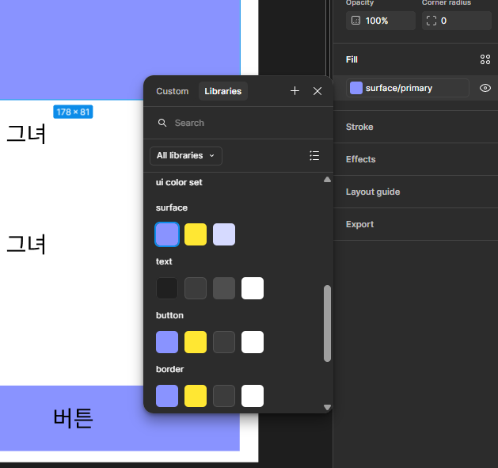Screen dimensions: 498x468
Task: Choose the light lavender surface swatch
Action: (224, 234)
